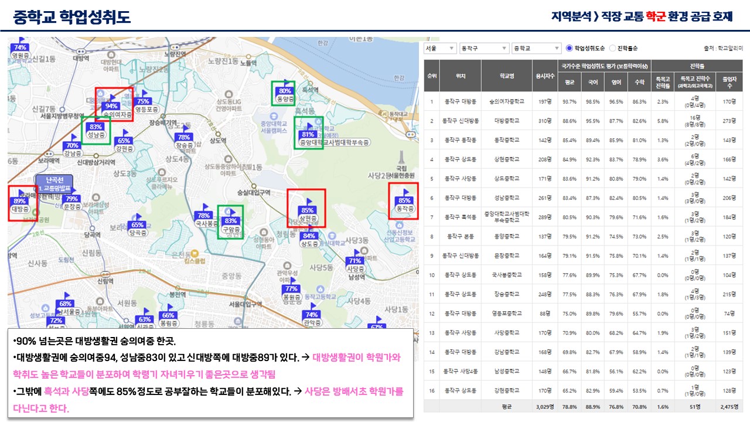
Task: Click the 3,029명 total cell
Action: coord(545,406)
